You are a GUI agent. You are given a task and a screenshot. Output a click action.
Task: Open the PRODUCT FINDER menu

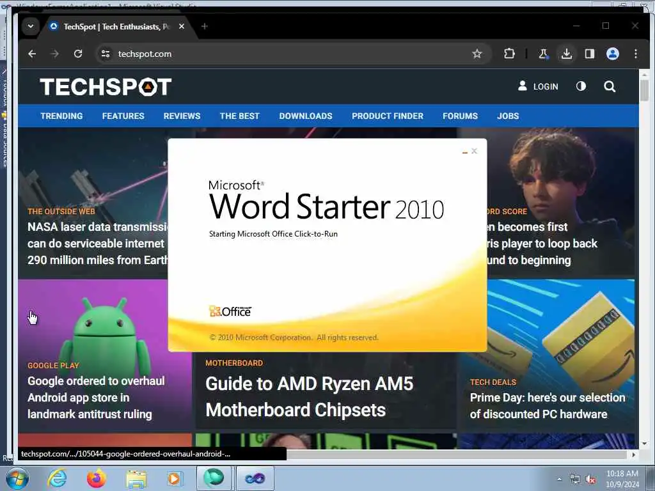tap(388, 116)
